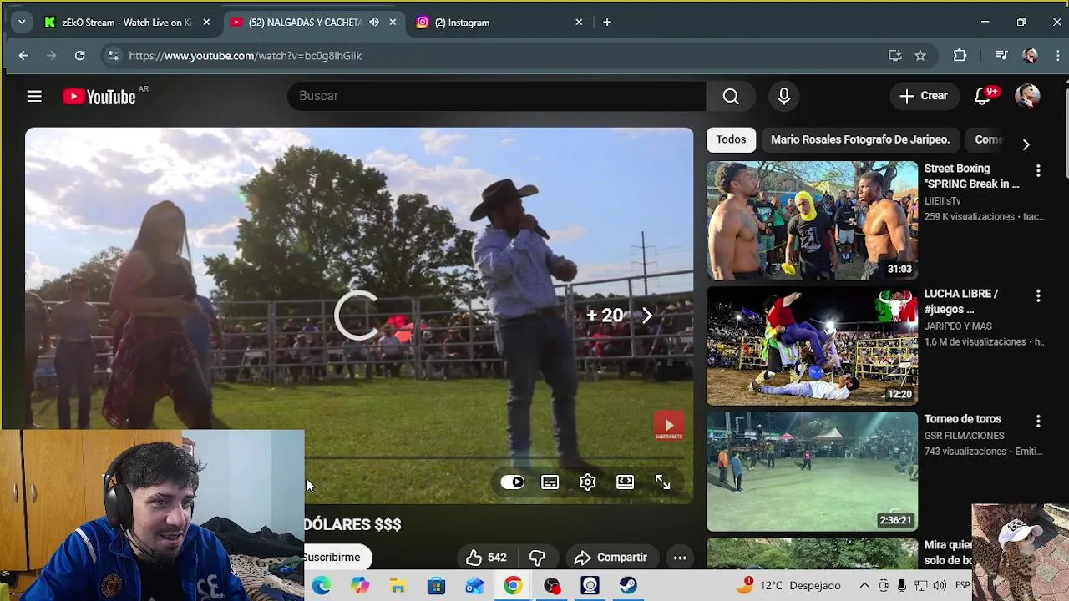The width and height of the screenshot is (1069, 601).
Task: Open video settings gear
Action: tap(588, 482)
